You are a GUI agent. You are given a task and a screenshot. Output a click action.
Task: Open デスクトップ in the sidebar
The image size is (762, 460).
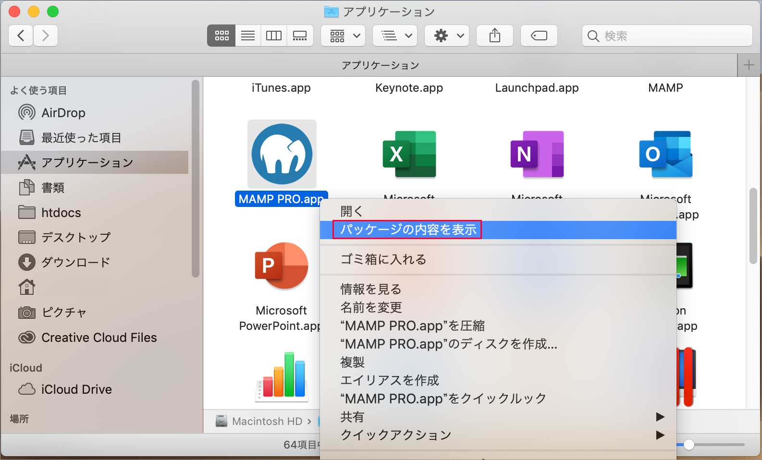pos(95,237)
